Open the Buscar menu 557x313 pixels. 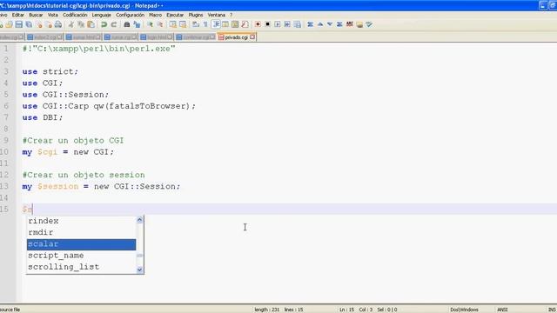36,15
